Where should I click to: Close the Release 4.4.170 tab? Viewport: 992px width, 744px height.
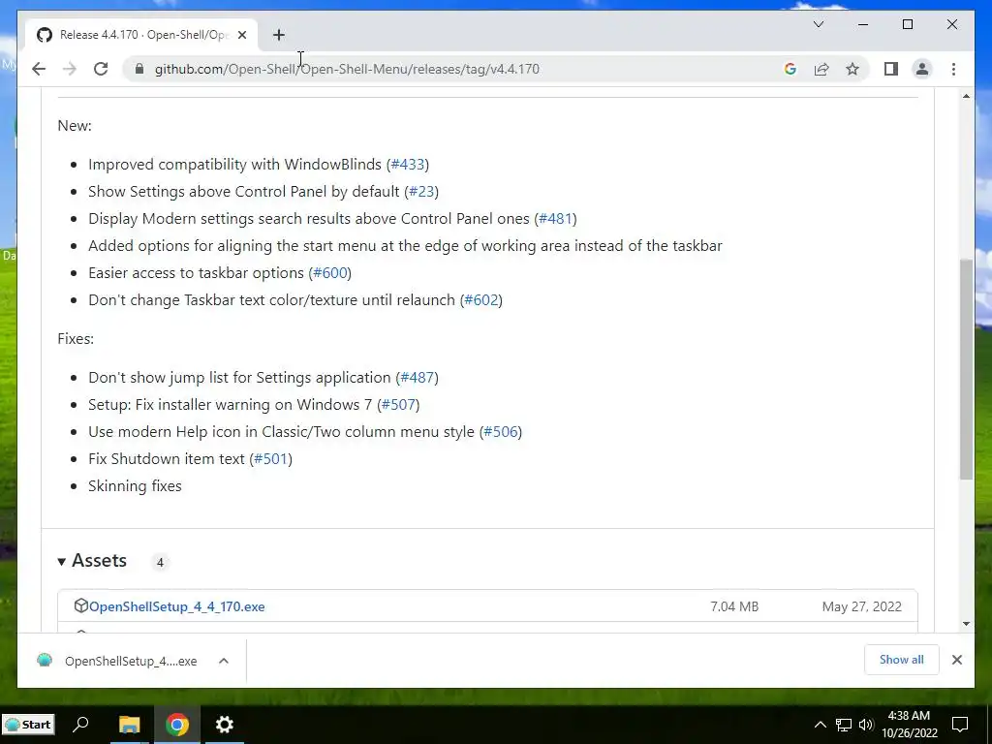(x=241, y=35)
